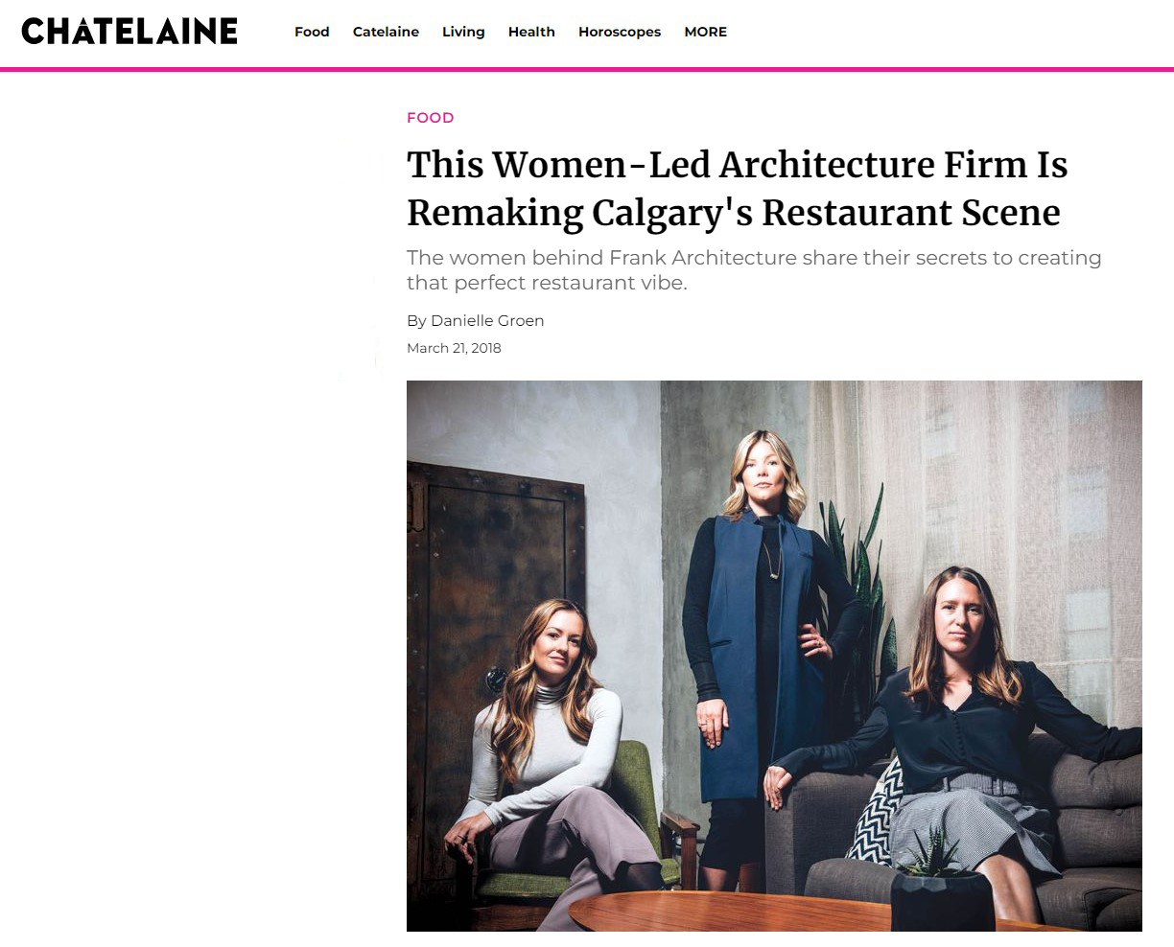Click the March 21, 2018 publication date
This screenshot has height=947, width=1174.
454,348
